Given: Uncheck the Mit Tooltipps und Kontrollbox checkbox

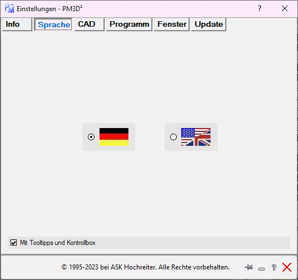Looking at the screenshot, I should click(13, 243).
